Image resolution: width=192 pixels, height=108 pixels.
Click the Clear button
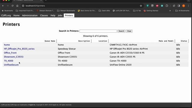(x=129, y=31)
